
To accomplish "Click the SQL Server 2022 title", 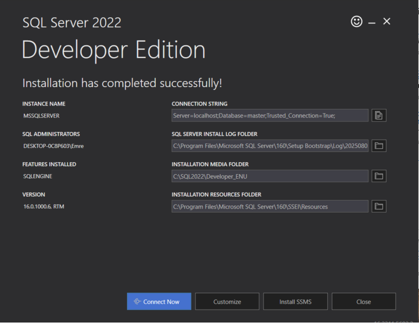I will [x=72, y=22].
